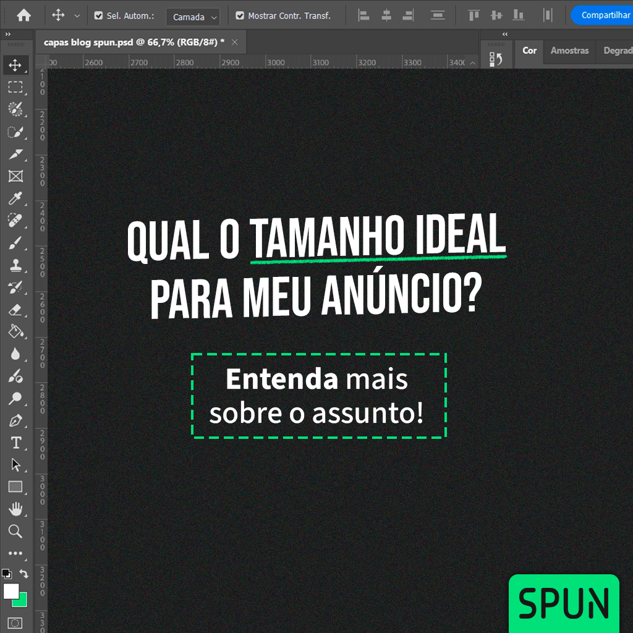Collapse the right panel with double chevrons
This screenshot has height=633, width=633.
(x=504, y=34)
